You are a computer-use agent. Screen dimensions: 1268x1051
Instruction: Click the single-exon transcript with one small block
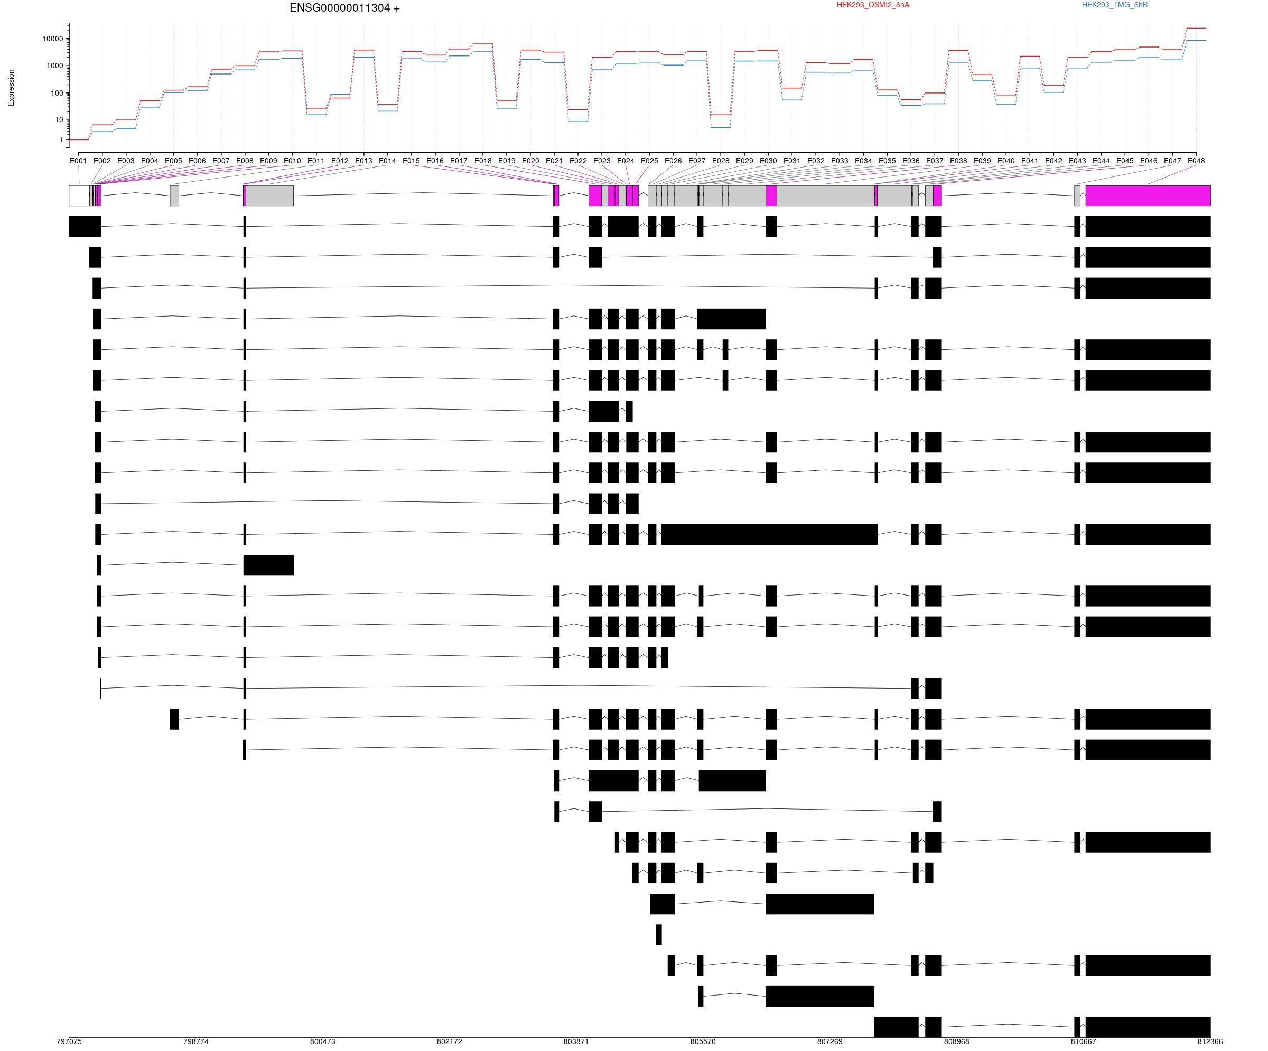[659, 934]
